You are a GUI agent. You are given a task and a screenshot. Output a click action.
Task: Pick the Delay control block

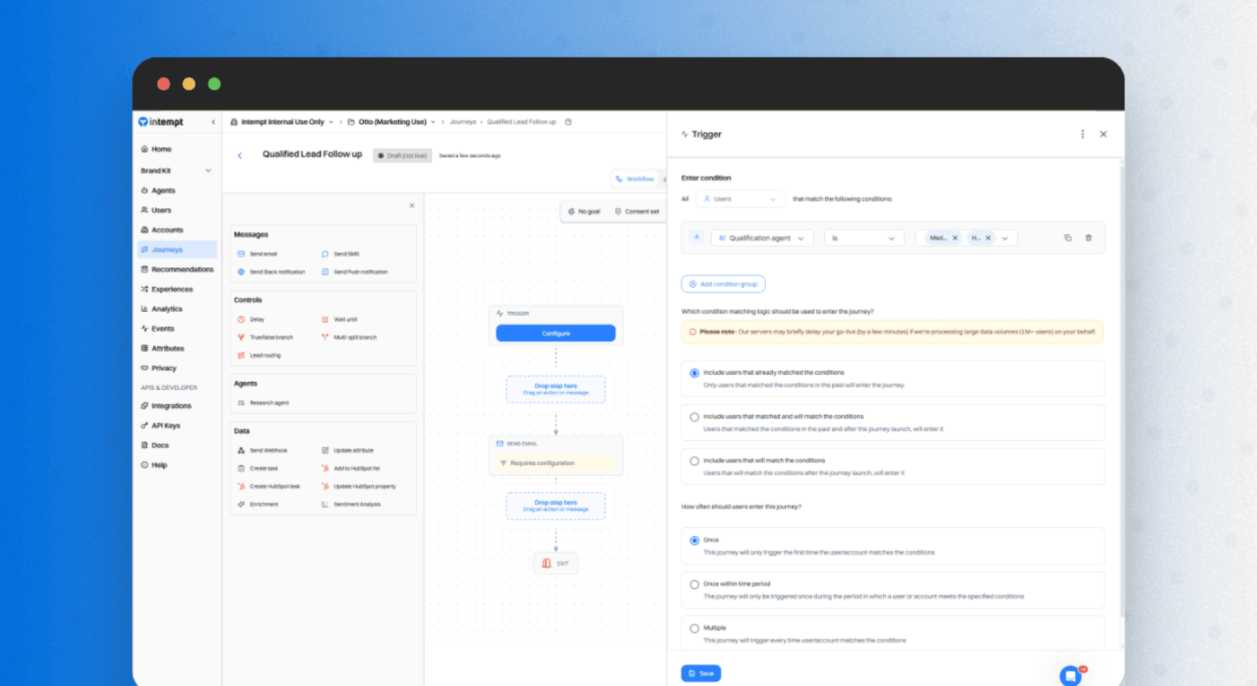coord(251,320)
